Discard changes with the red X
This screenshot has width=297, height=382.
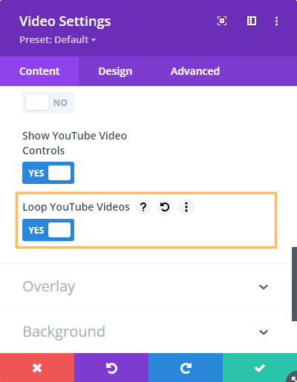coord(37,368)
